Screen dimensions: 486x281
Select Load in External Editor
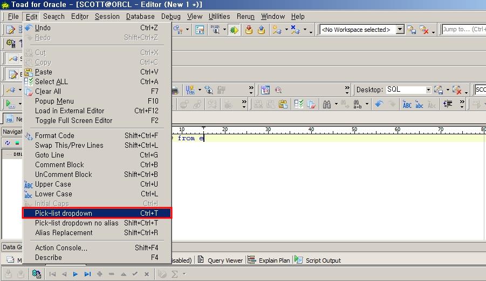97,111
